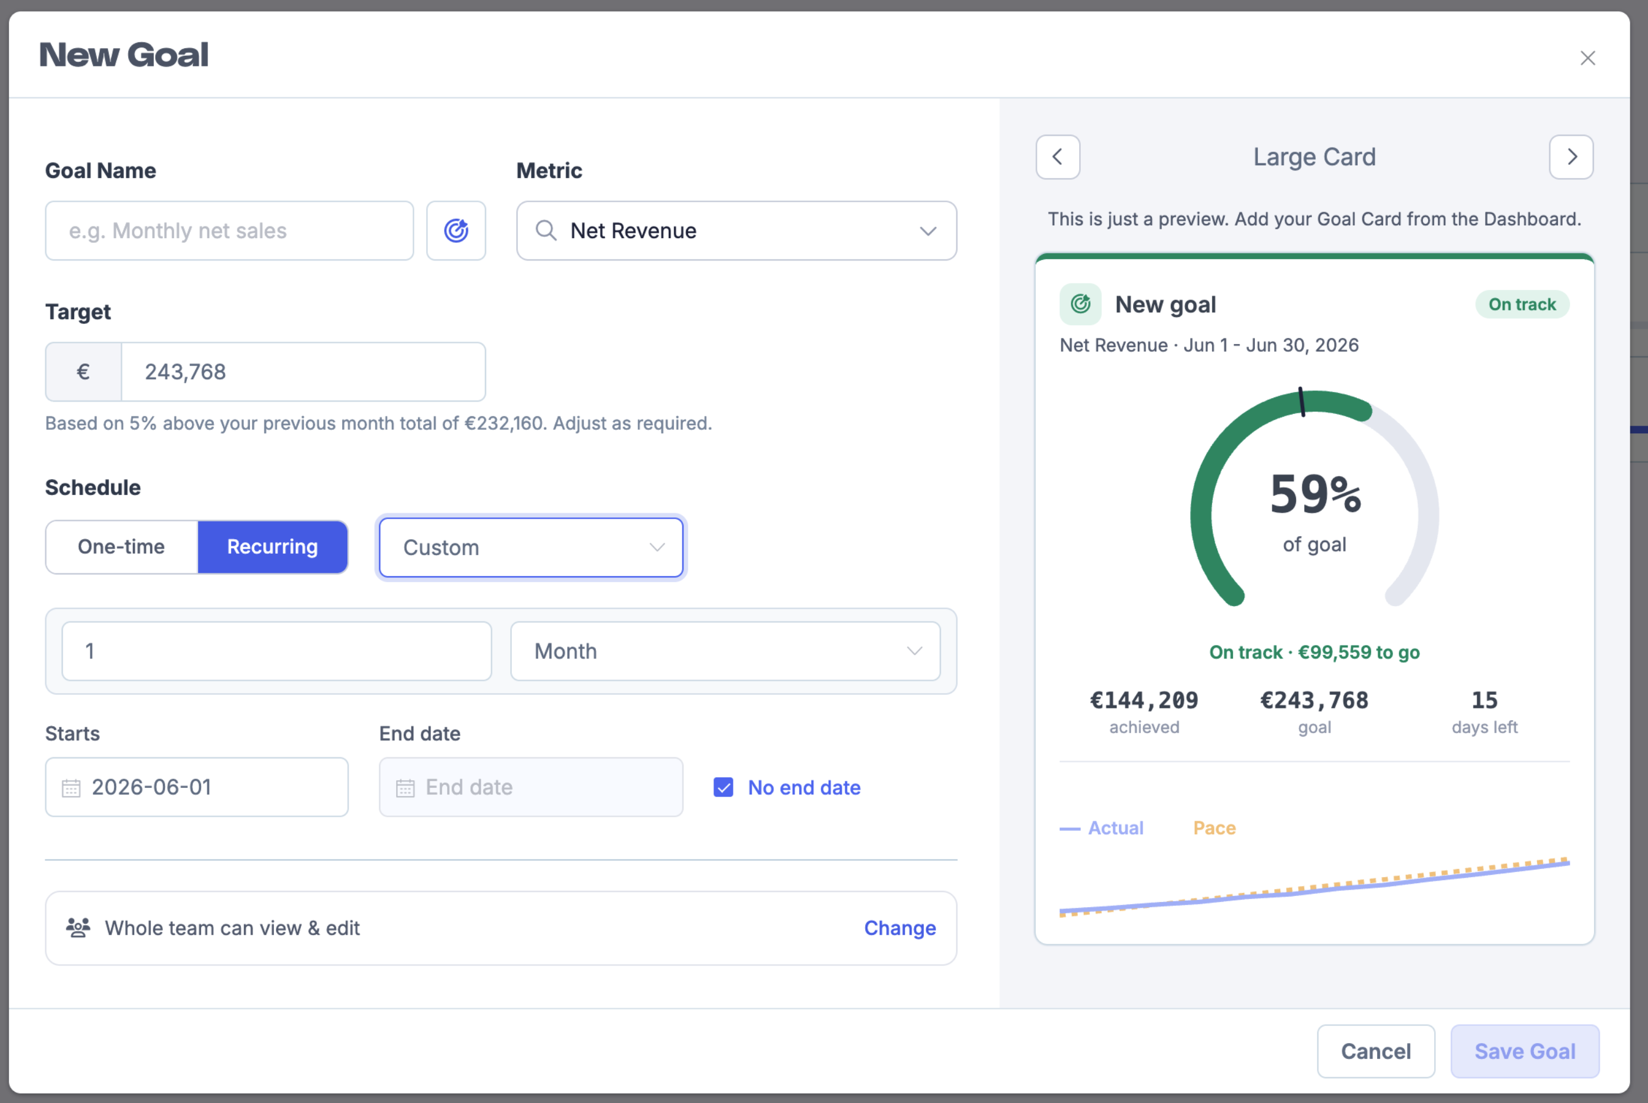The width and height of the screenshot is (1648, 1103).
Task: Go to previous card preview with left chevron
Action: point(1057,157)
